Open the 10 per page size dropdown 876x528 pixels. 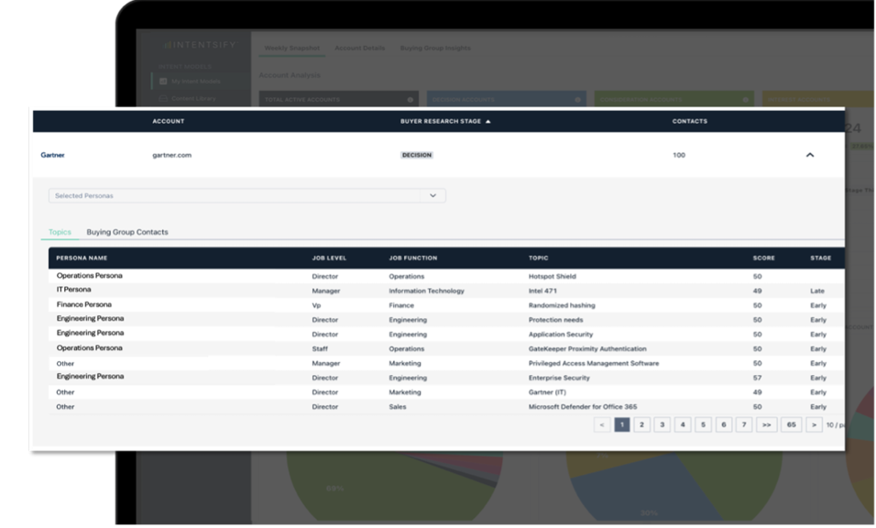click(836, 425)
